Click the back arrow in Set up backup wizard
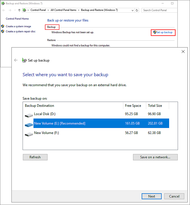The image size is (190, 205). point(16,60)
